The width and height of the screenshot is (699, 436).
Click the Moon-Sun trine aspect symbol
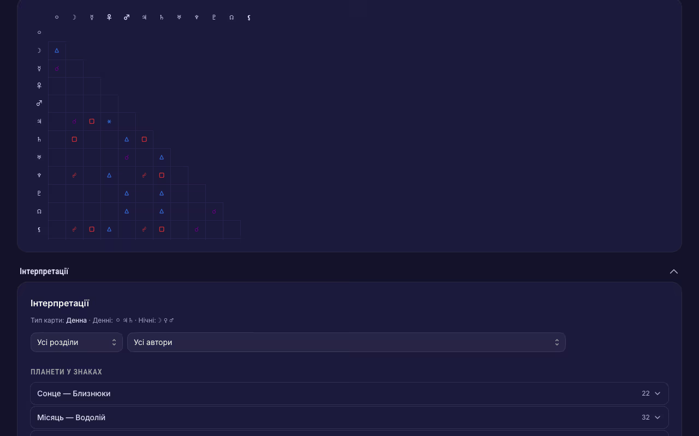pos(57,51)
